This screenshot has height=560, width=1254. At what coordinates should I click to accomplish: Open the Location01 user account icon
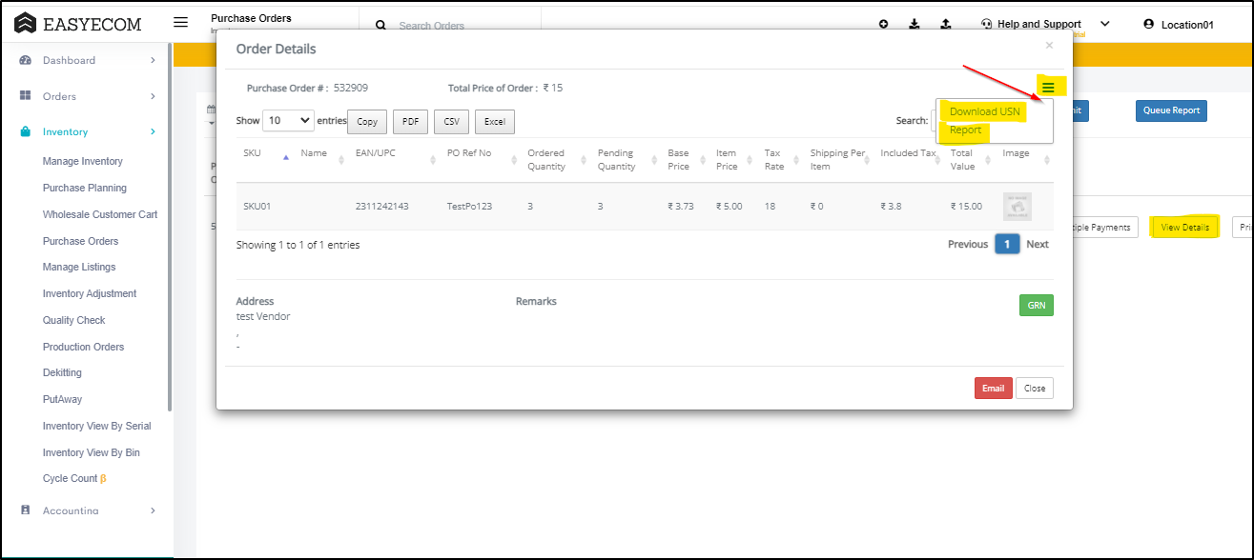coord(1149,25)
